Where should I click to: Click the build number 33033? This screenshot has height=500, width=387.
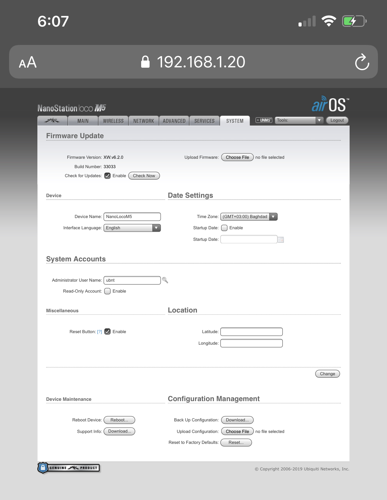(110, 167)
